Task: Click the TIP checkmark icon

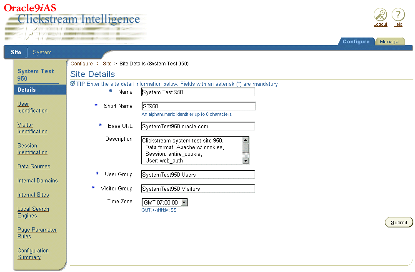Action: 72,84
